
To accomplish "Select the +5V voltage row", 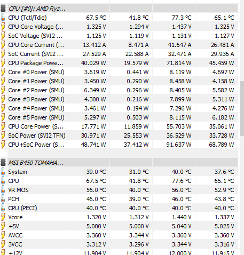I will coord(119,226).
